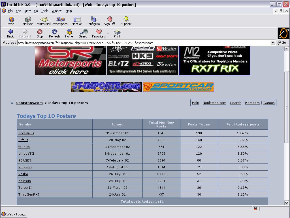Click inside the Address URL field
Image resolution: width=290 pixels, height=218 pixels.
[x=142, y=43]
